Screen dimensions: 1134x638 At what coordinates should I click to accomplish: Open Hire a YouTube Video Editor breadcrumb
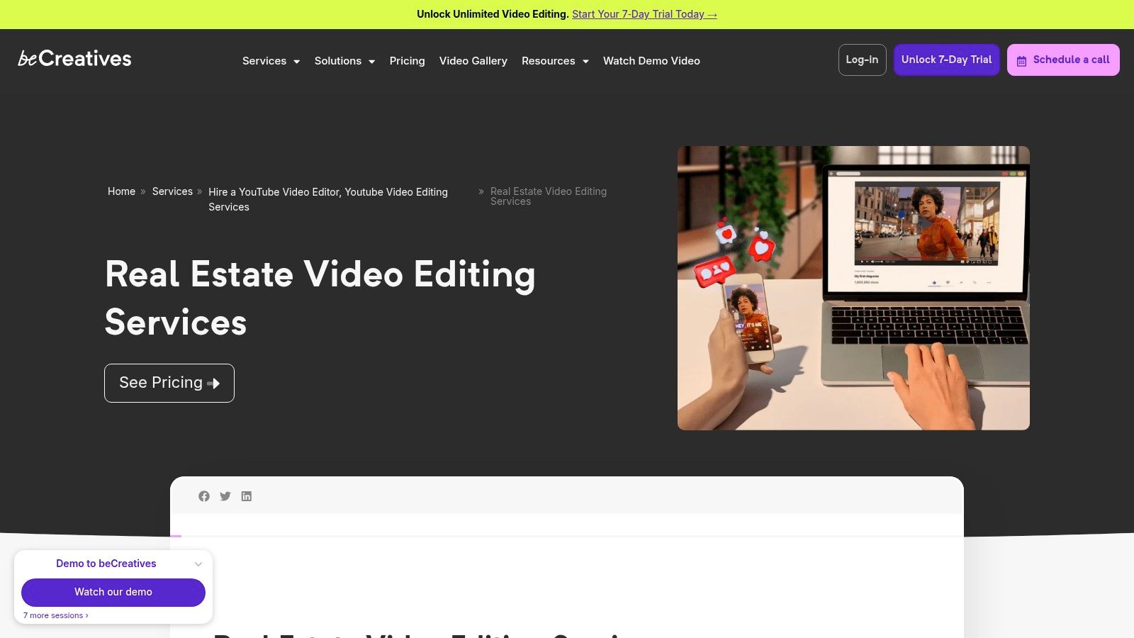coord(328,199)
